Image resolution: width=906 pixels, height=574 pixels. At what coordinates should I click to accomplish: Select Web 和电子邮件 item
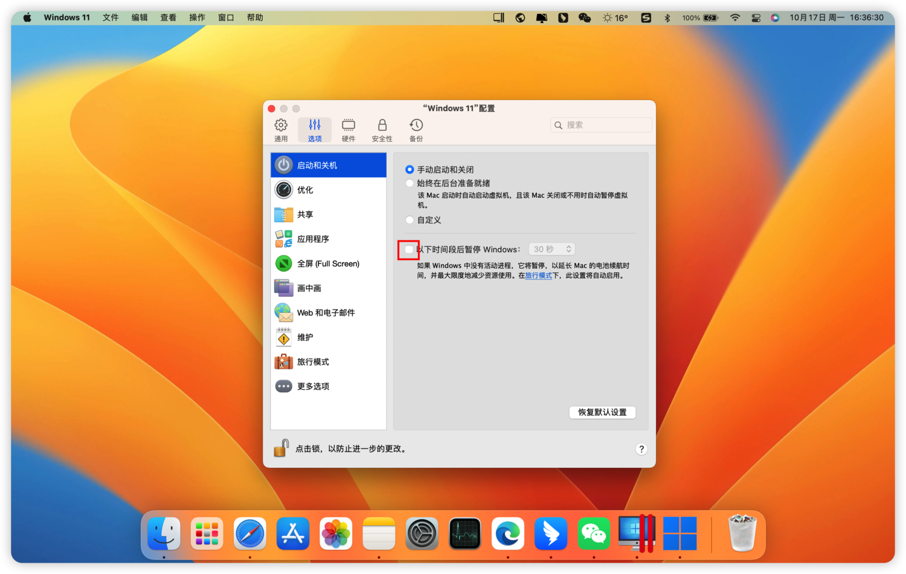(329, 313)
